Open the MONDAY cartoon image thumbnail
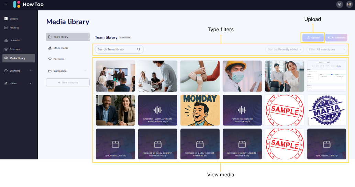This screenshot has width=355, height=187. (200, 110)
